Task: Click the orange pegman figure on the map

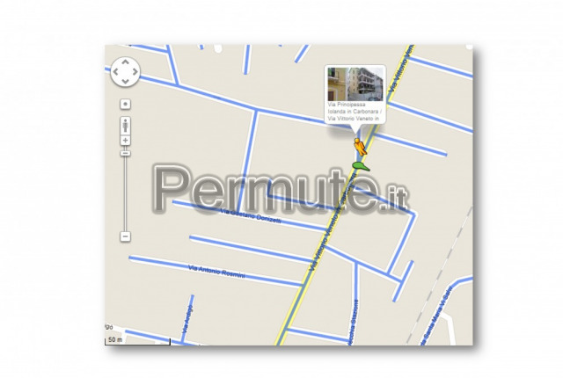Action: pyautogui.click(x=360, y=146)
